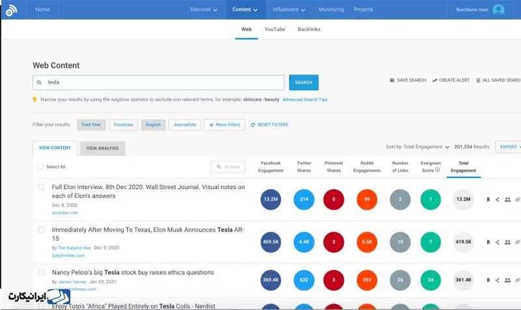Image resolution: width=521 pixels, height=310 pixels.
Task: Click Save Search
Action: 408,80
